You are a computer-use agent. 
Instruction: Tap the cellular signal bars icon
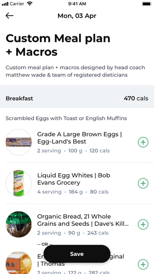click(x=5, y=4)
